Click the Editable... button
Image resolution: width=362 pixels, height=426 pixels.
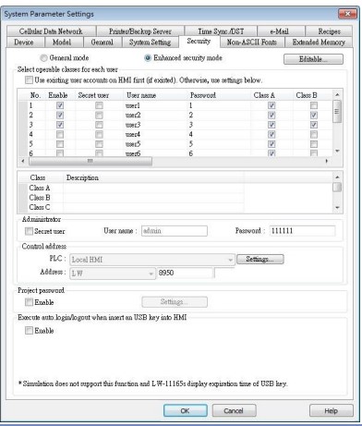(x=313, y=59)
